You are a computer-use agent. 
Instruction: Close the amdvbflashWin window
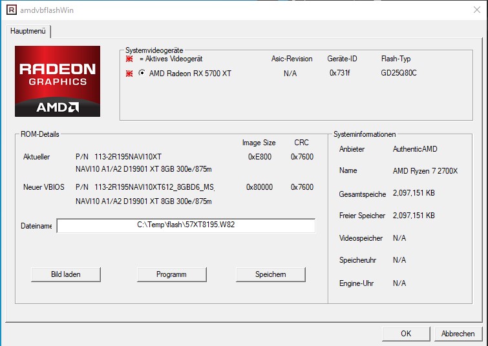pyautogui.click(x=477, y=10)
